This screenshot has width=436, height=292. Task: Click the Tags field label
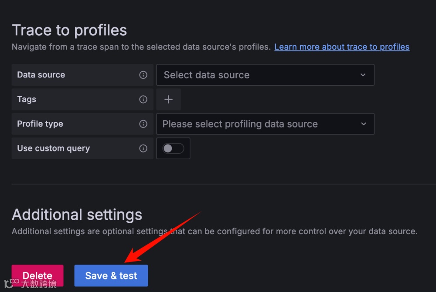click(x=27, y=100)
